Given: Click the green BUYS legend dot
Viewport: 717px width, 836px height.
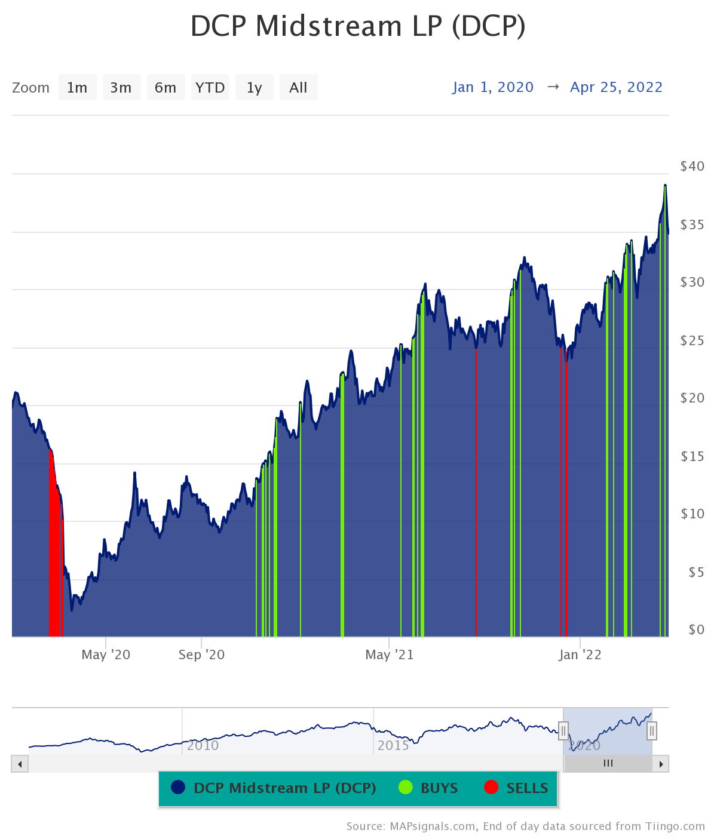Looking at the screenshot, I should point(406,787).
